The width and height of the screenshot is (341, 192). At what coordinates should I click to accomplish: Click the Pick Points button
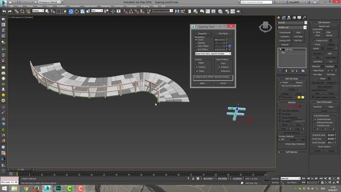[x=223, y=34]
